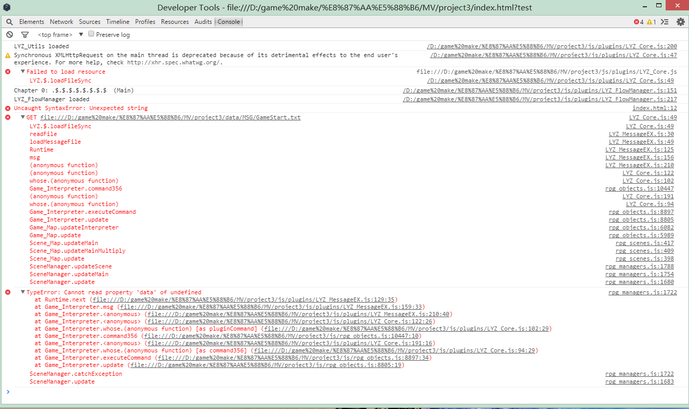
Task: Collapse the TypeError data of undefined entry
Action: (x=23, y=292)
